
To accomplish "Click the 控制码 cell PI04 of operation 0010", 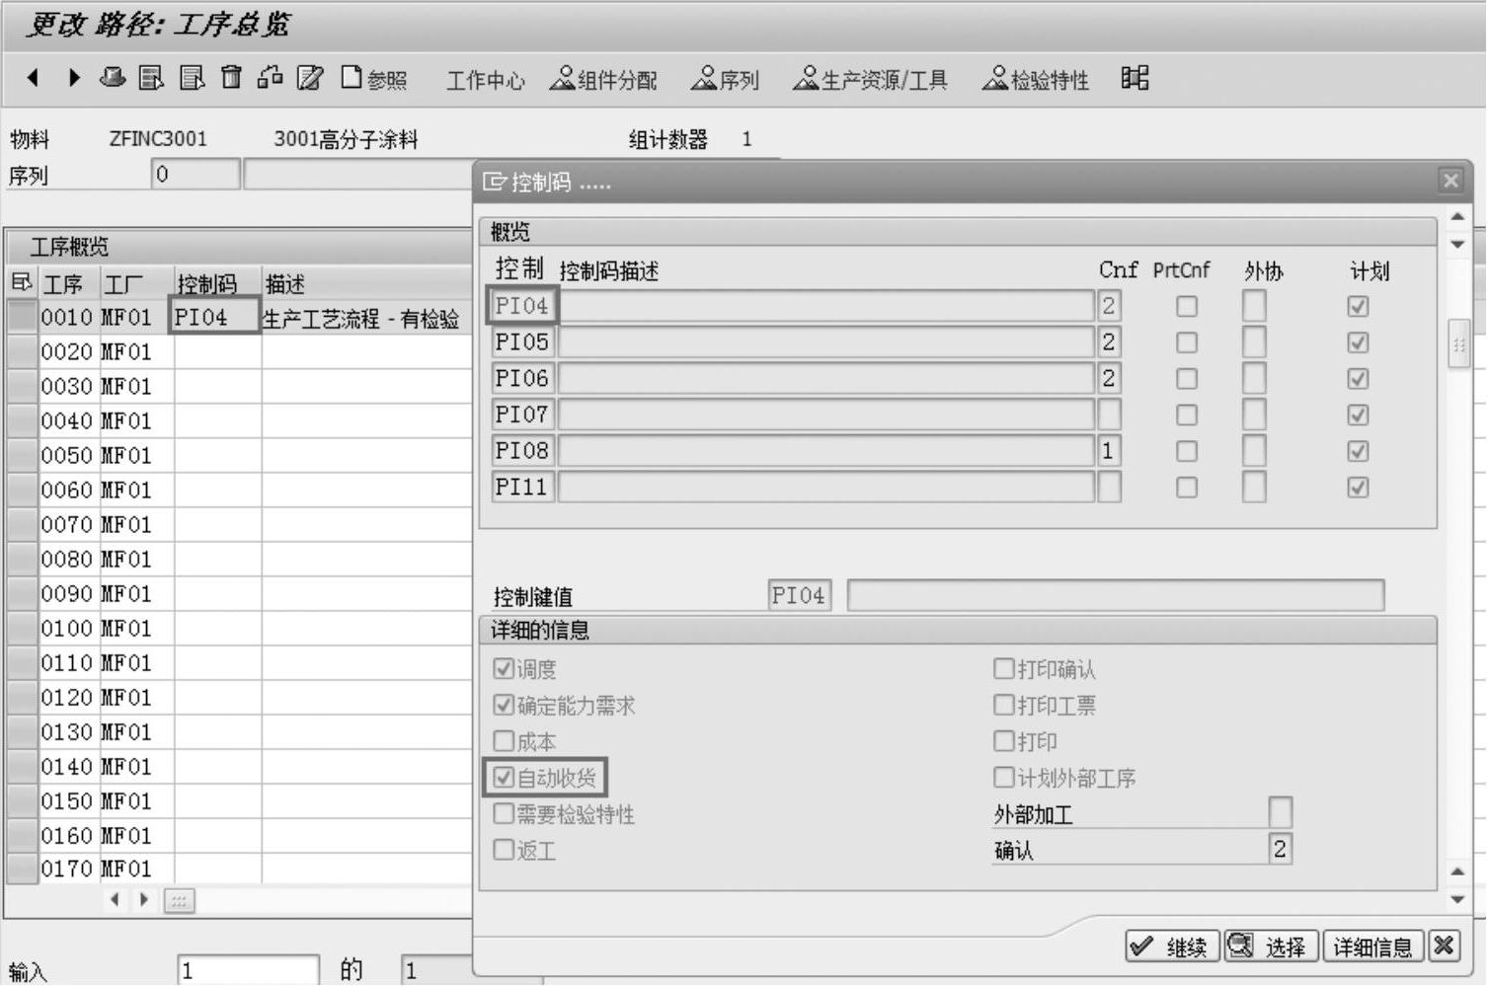I will [x=215, y=317].
